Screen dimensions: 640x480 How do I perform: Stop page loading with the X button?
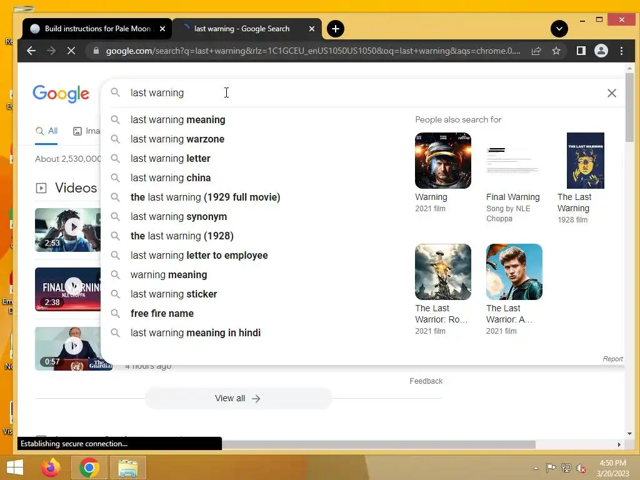tap(71, 51)
